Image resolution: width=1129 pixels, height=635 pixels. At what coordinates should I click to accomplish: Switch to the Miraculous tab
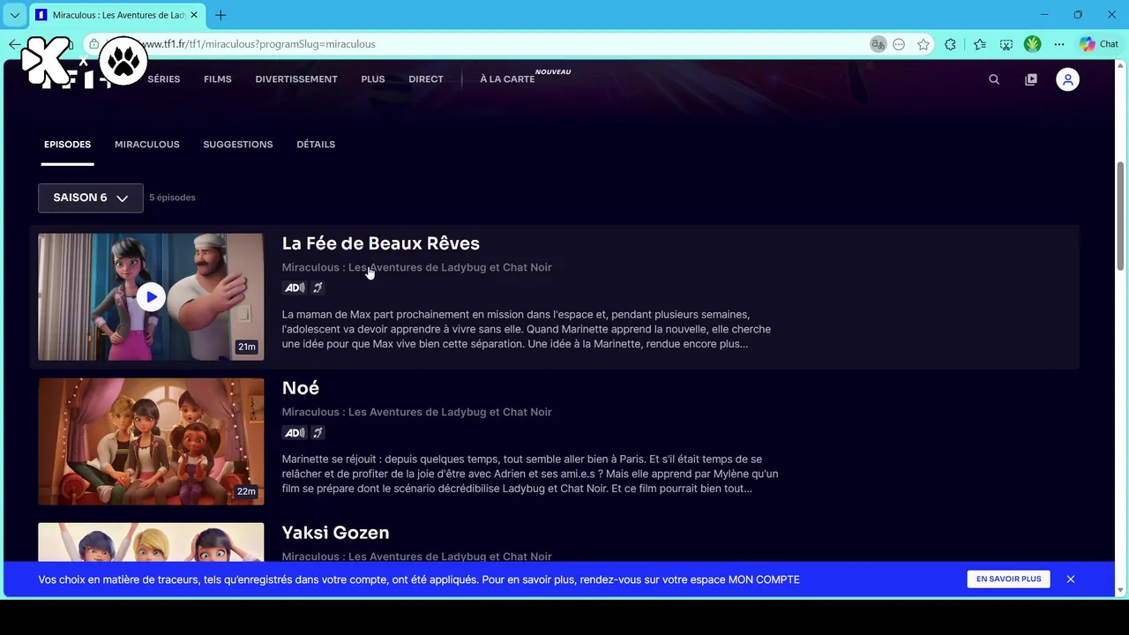coord(147,145)
